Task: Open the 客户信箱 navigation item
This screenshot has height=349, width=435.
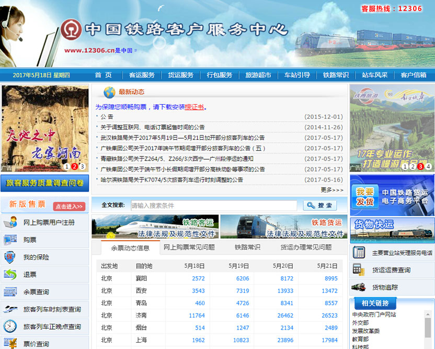Action: coord(414,75)
